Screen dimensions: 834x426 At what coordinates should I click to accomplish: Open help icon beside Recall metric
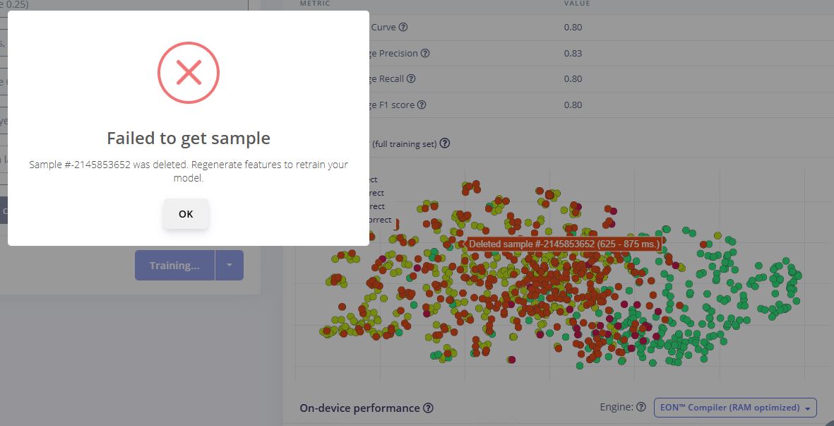point(410,78)
